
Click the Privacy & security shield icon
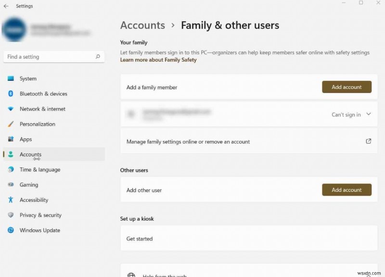pos(11,215)
